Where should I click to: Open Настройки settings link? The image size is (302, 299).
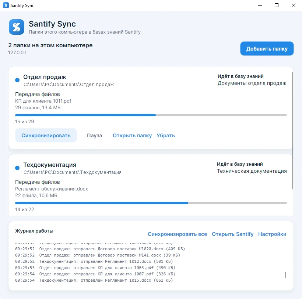(x=272, y=234)
